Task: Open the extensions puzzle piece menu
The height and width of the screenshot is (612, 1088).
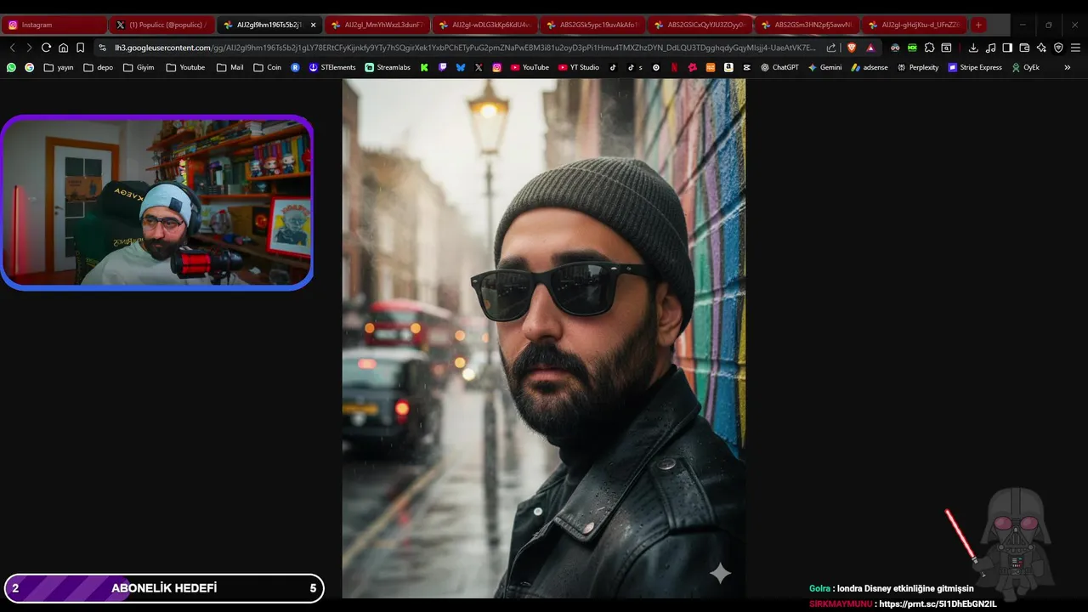Action: pyautogui.click(x=929, y=48)
